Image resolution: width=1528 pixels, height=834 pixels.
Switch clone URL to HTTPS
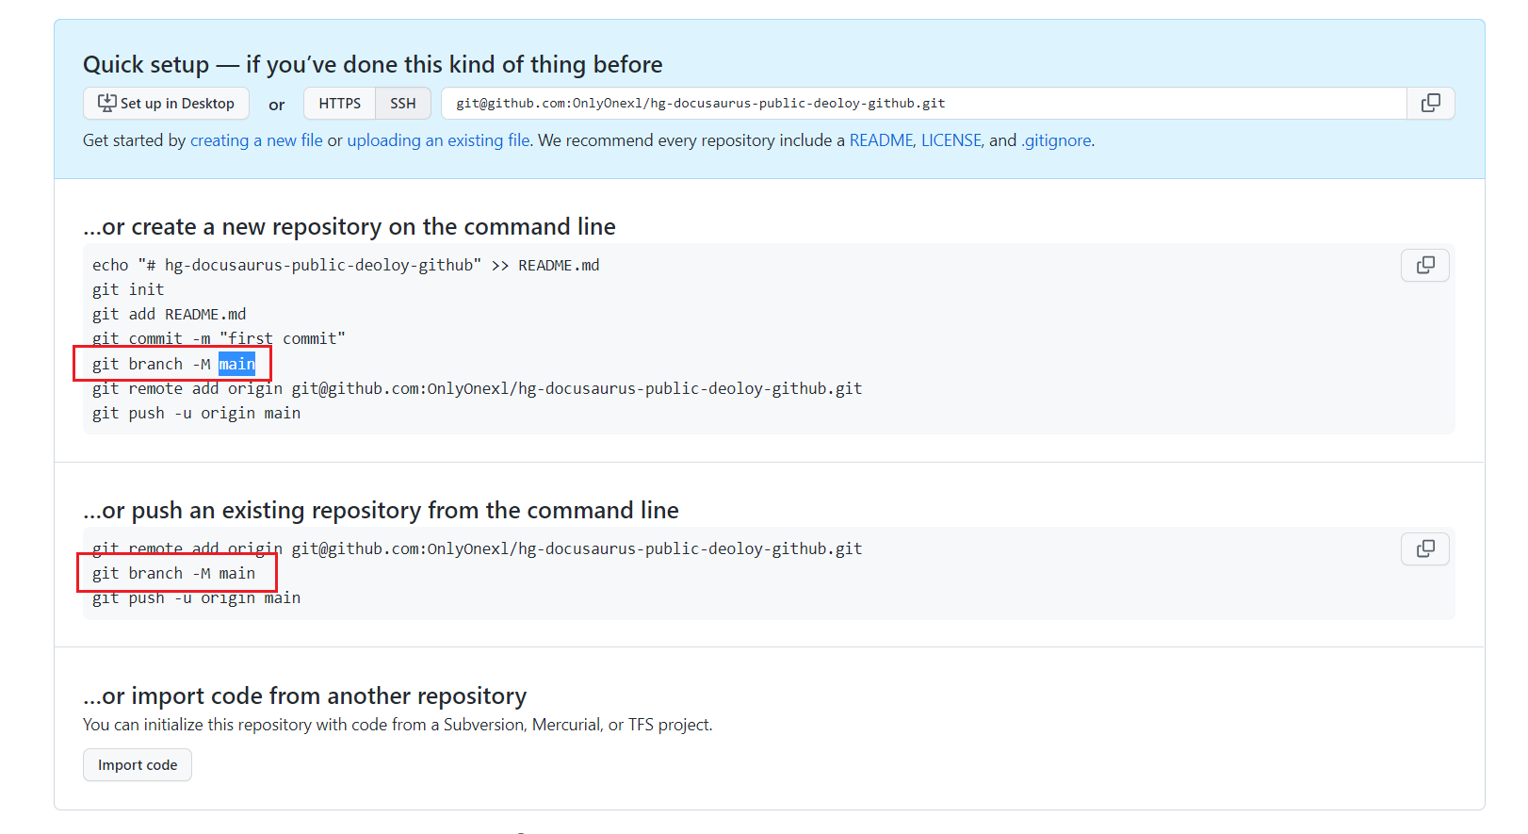(339, 104)
